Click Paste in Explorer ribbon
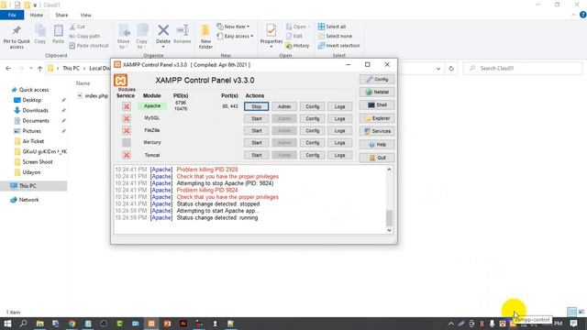Screen dimensions: 587x330 click(58, 35)
